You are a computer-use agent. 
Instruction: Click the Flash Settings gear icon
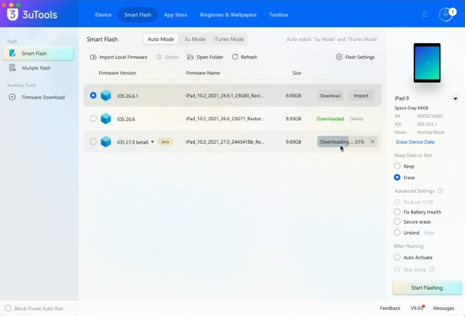pos(339,57)
